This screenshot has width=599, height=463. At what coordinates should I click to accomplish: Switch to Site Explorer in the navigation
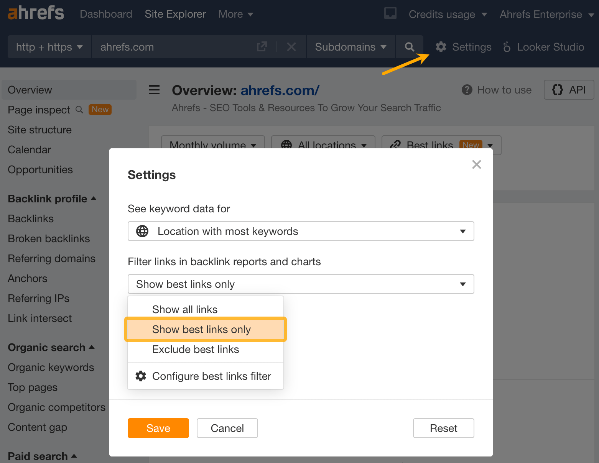click(175, 14)
